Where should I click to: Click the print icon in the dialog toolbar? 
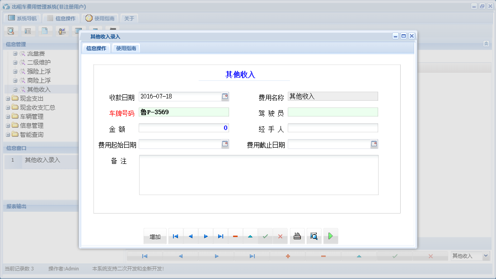297,236
